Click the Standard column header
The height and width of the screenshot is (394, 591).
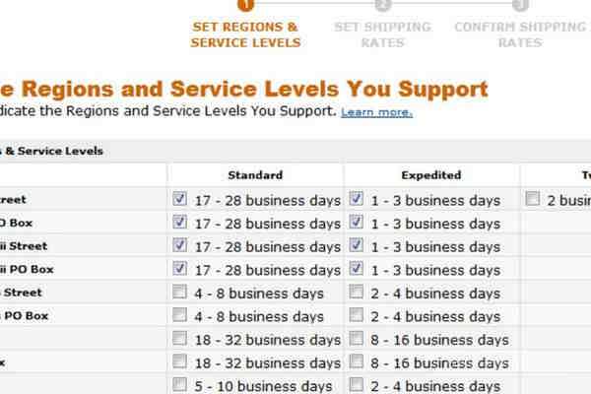click(255, 175)
